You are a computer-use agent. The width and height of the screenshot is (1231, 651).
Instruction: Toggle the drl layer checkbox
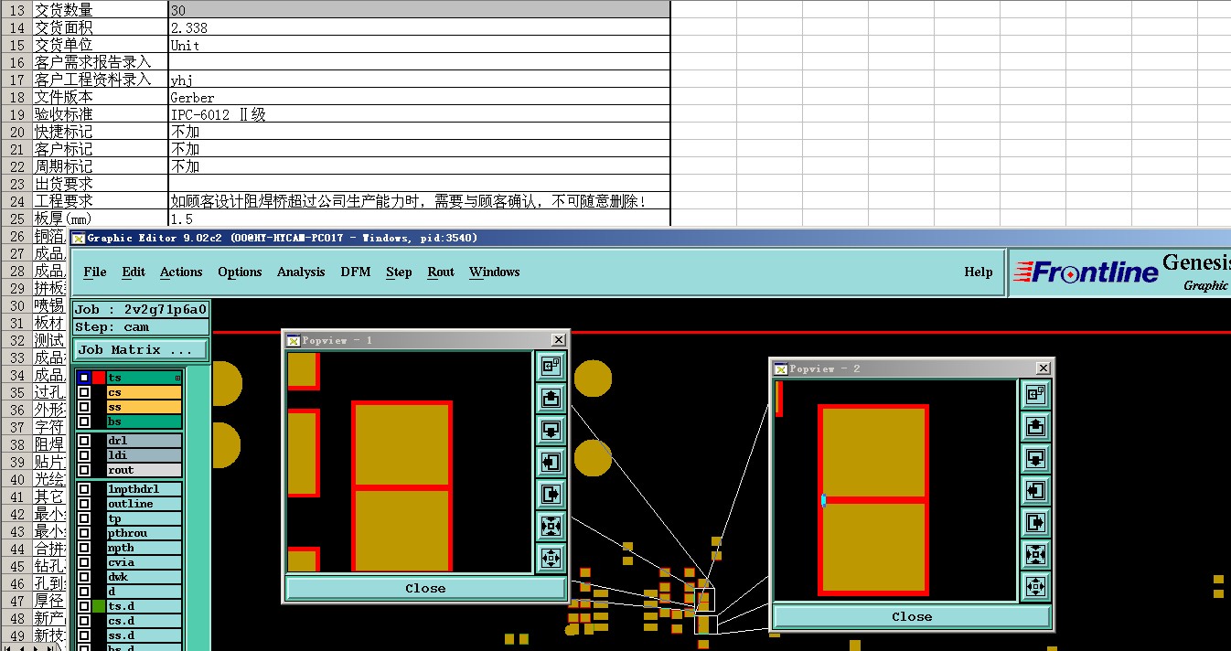(83, 441)
